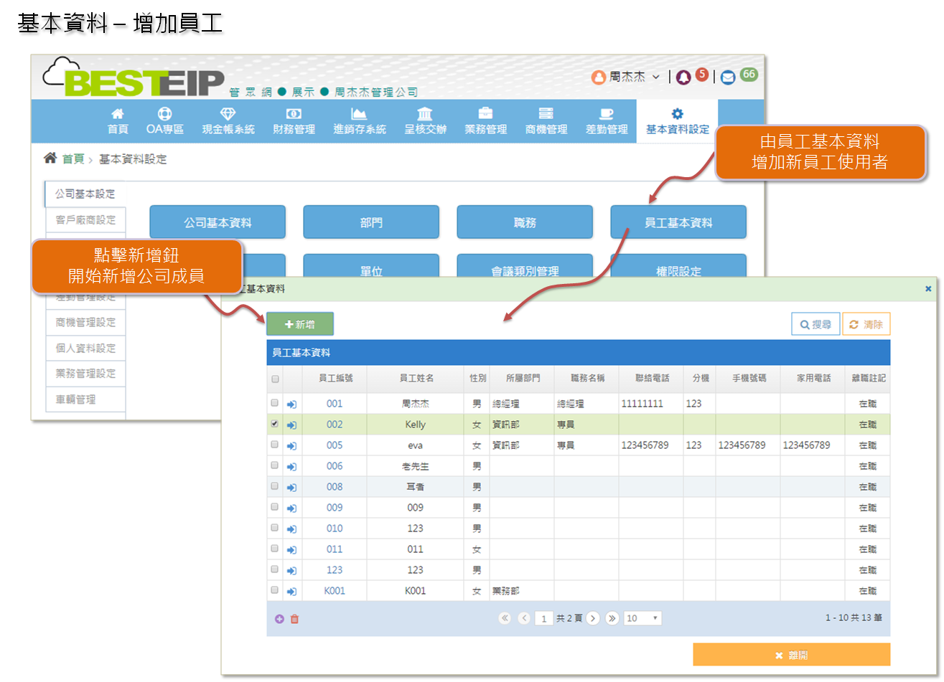Uncheck the checkbox for employee Kelly
Image resolution: width=944 pixels, height=682 pixels.
pyautogui.click(x=274, y=425)
